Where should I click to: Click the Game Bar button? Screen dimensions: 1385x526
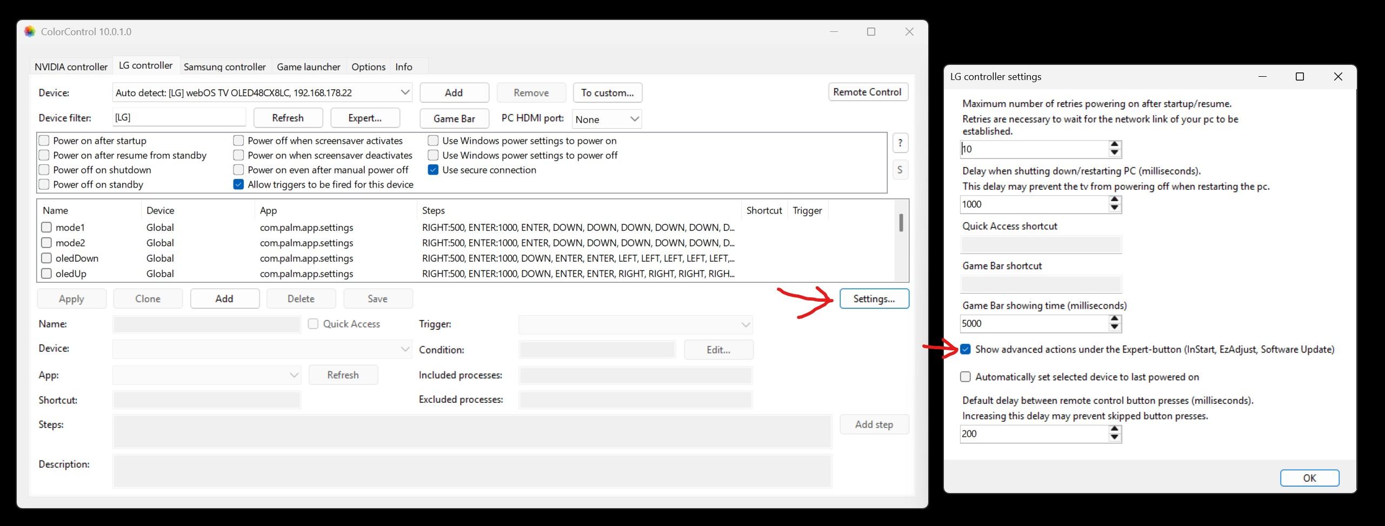pos(455,118)
